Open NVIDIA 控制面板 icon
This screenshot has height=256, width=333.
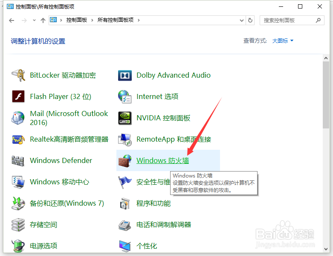[125, 118]
